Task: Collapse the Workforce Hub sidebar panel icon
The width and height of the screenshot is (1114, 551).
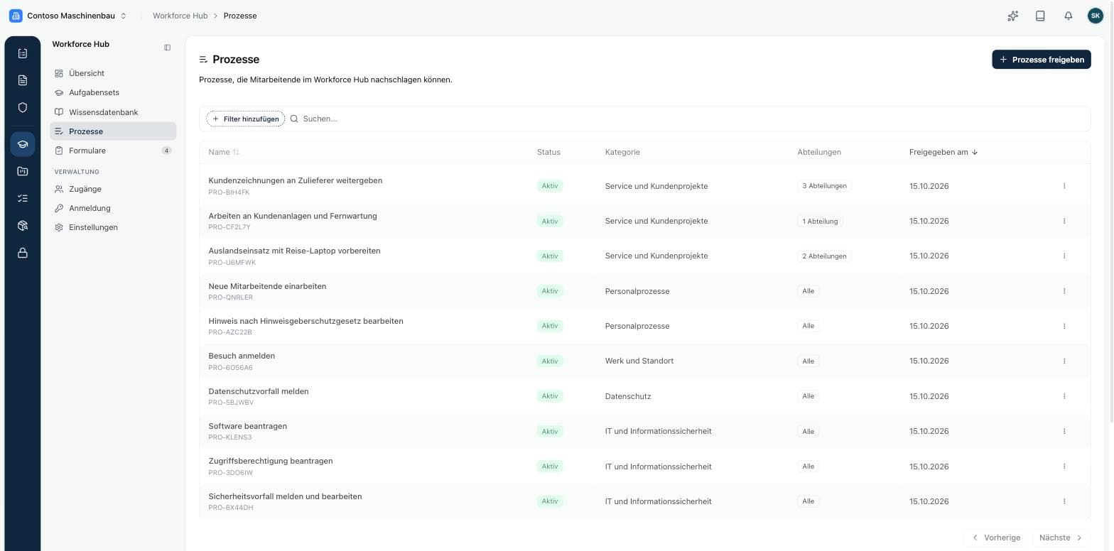Action: [167, 48]
